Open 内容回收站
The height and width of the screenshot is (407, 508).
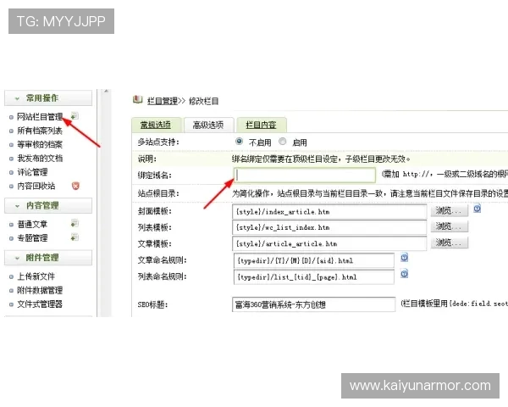(36, 186)
